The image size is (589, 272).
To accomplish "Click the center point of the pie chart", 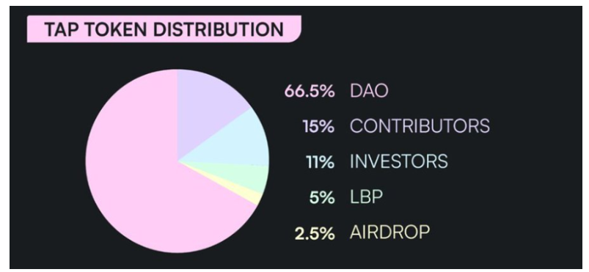I will tap(178, 161).
